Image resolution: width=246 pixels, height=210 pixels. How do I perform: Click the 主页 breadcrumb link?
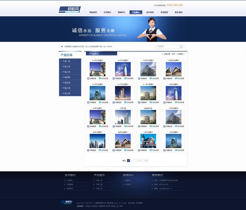(173, 54)
